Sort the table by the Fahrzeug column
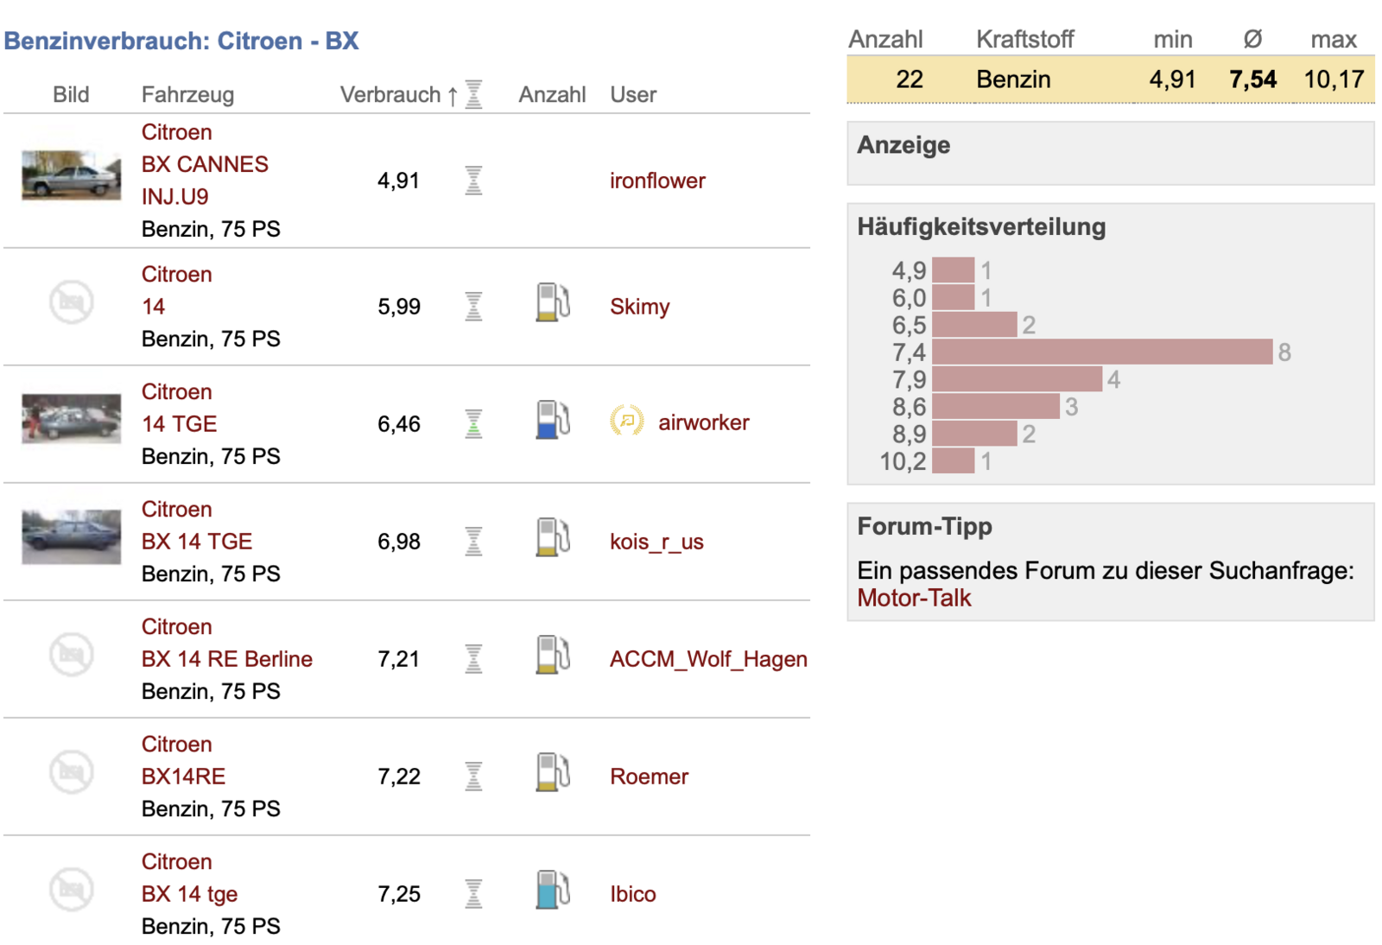This screenshot has width=1382, height=945. click(x=187, y=95)
